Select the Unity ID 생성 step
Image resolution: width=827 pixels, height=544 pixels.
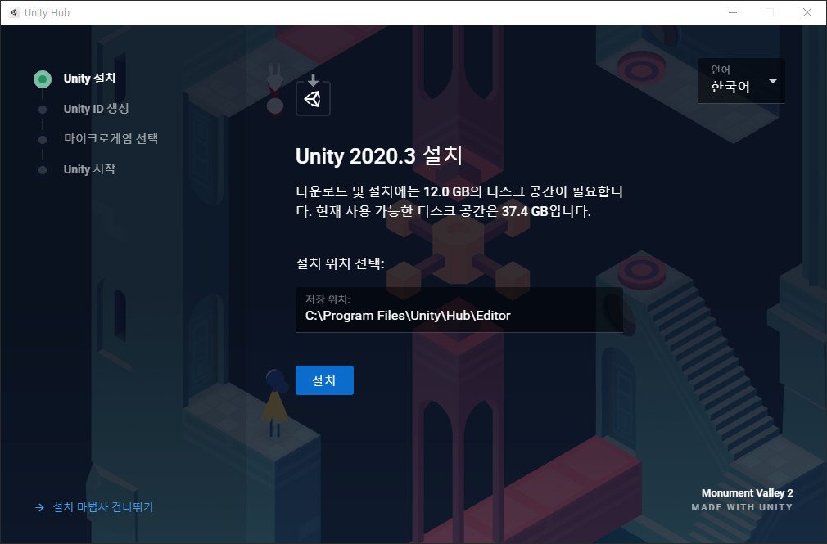pos(96,109)
